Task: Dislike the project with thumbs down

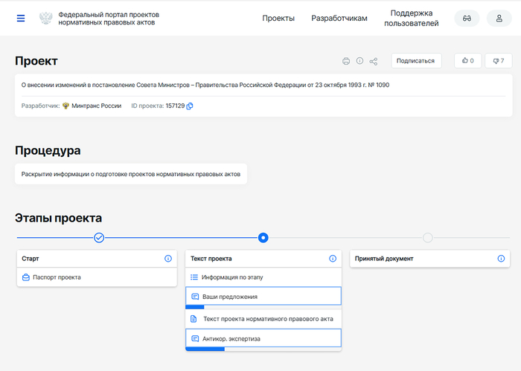Action: tap(498, 61)
